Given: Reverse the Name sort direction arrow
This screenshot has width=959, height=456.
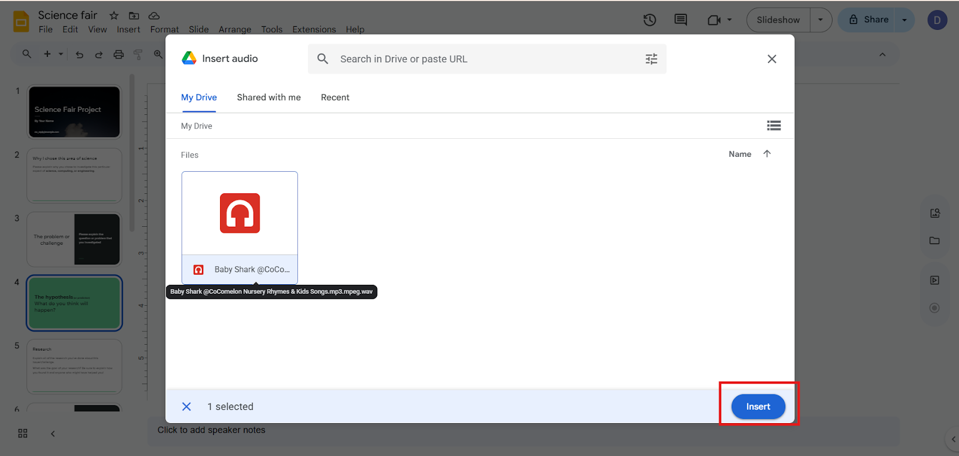Looking at the screenshot, I should point(767,154).
